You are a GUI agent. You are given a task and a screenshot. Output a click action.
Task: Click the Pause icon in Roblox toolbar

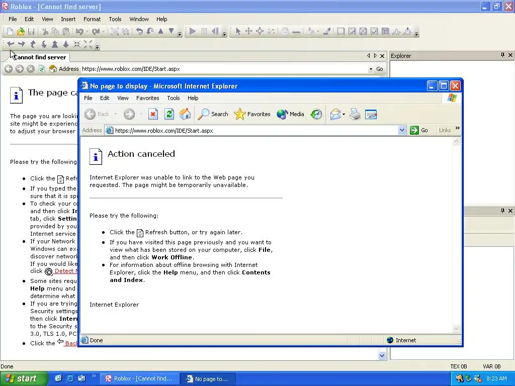(x=204, y=32)
